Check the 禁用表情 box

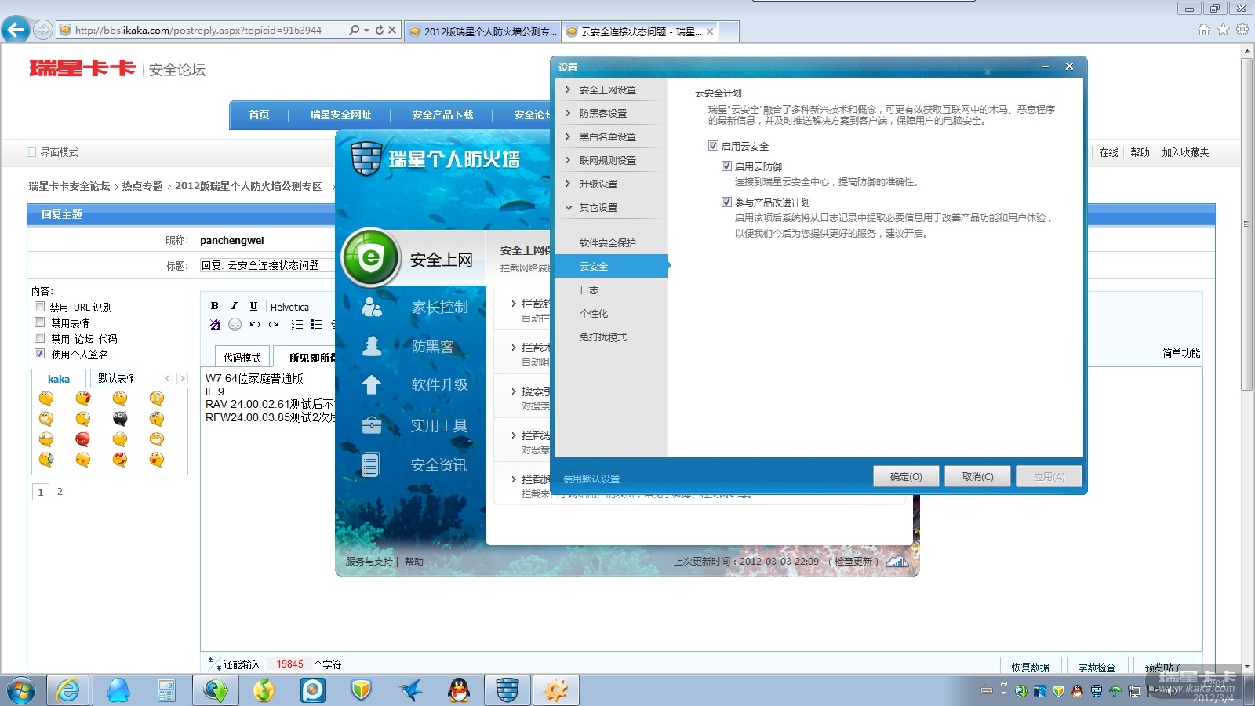(39, 322)
